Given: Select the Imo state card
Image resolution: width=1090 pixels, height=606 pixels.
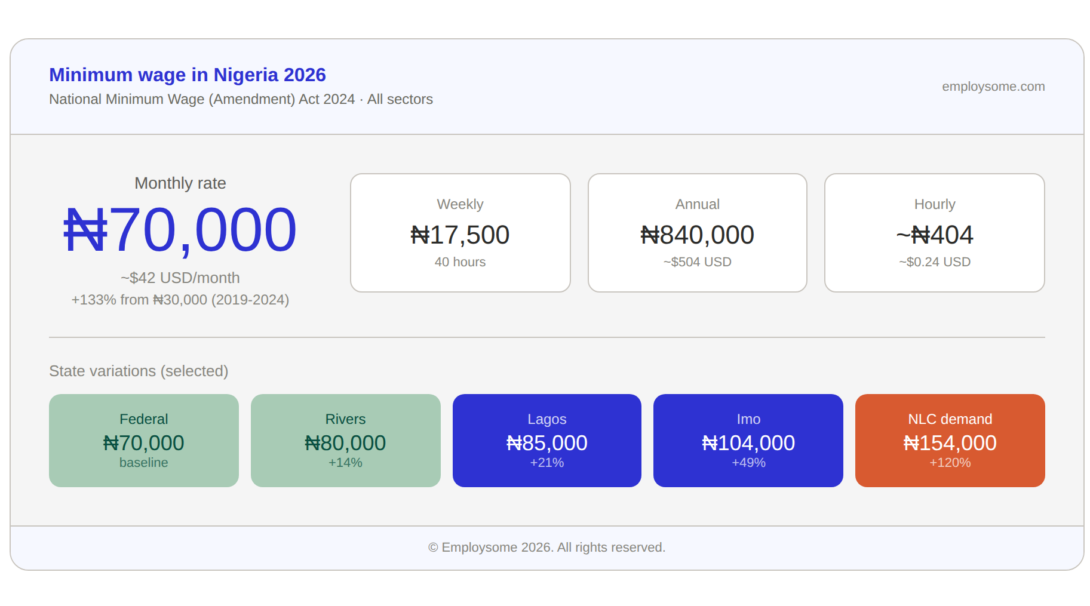Looking at the screenshot, I should (x=748, y=440).
